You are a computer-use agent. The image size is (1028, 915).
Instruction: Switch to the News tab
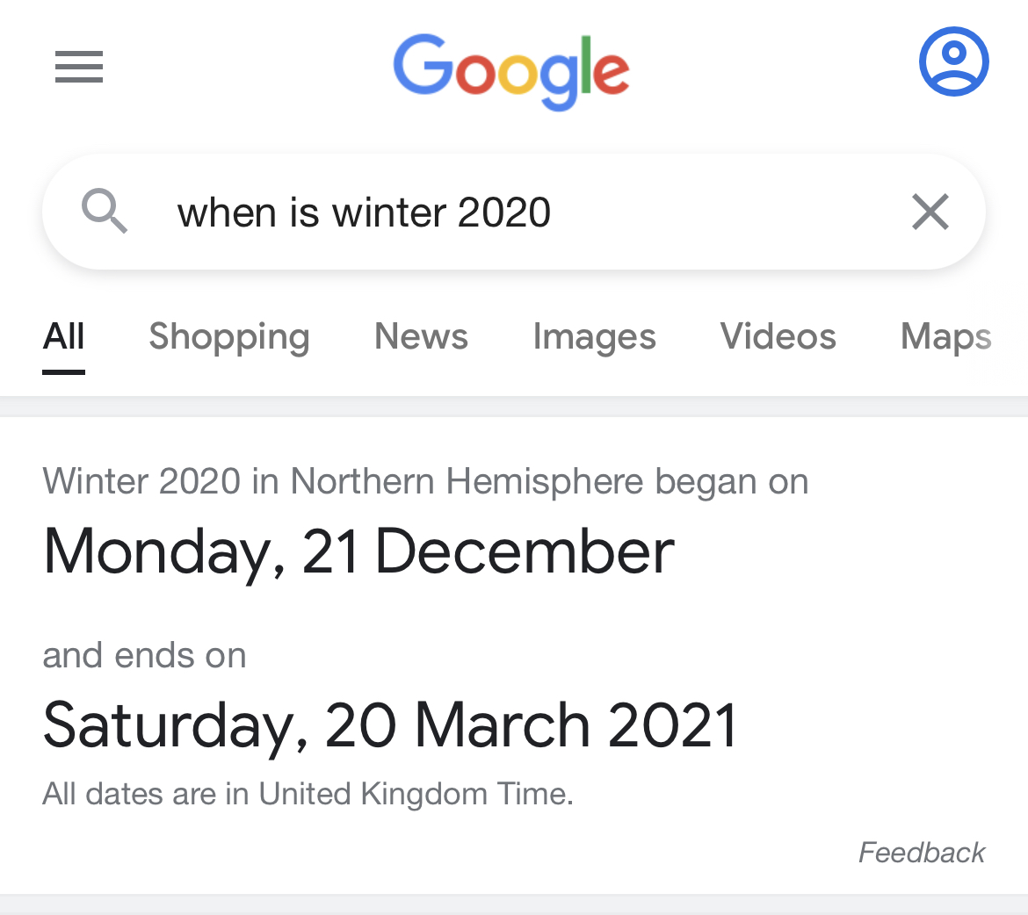(421, 336)
